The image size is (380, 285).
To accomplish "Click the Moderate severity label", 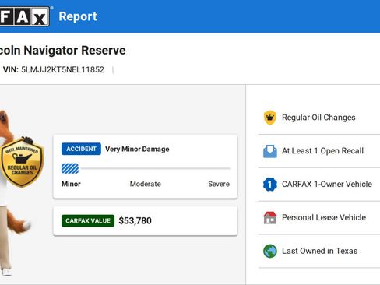I will click(x=146, y=184).
